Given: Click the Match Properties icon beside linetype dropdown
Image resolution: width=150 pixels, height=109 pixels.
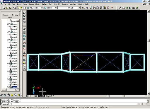Looking at the screenshot, I should pos(83,8).
